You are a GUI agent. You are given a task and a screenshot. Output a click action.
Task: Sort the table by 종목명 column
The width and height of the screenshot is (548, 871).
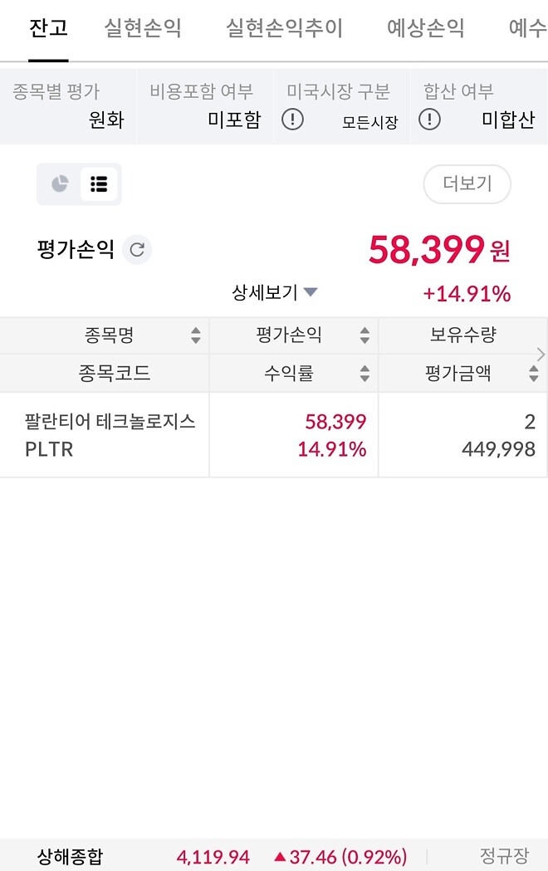pyautogui.click(x=197, y=335)
